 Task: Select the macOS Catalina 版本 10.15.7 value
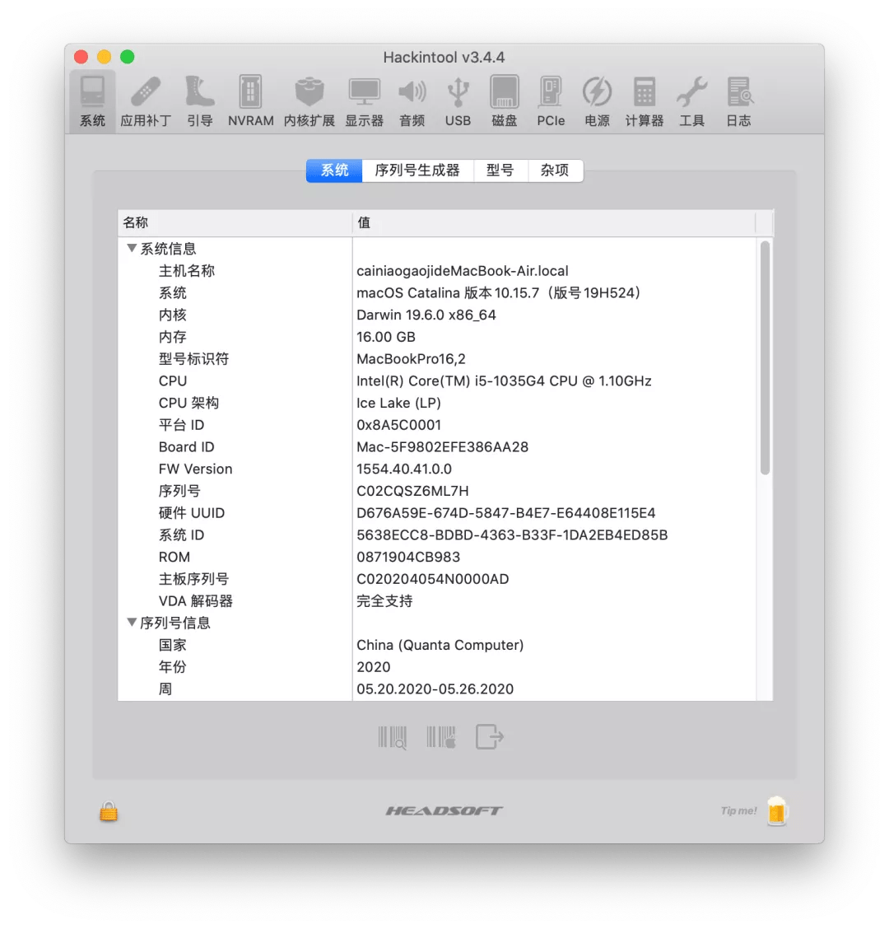[498, 292]
